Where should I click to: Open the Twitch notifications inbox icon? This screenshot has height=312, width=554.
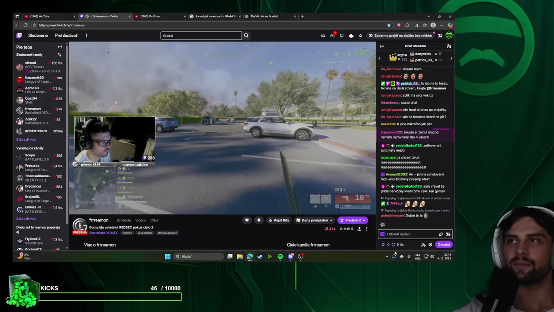point(332,36)
